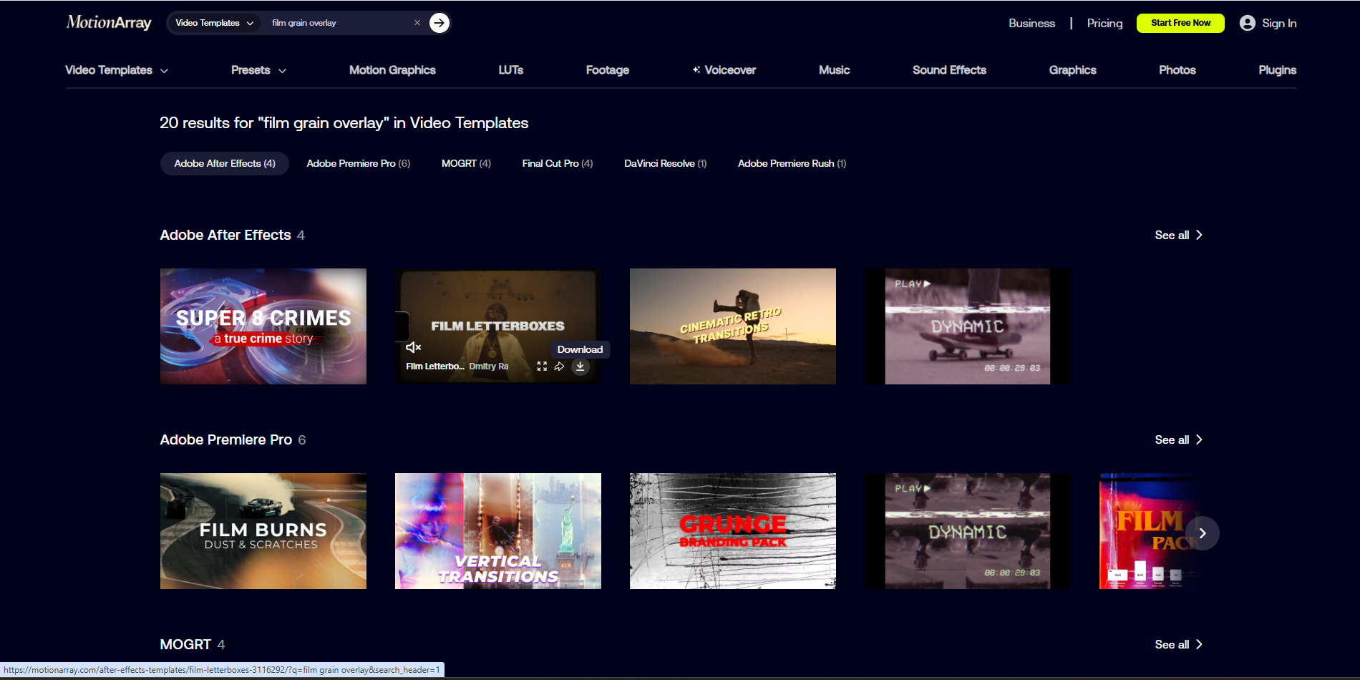Click the MotionArray logo

(108, 22)
